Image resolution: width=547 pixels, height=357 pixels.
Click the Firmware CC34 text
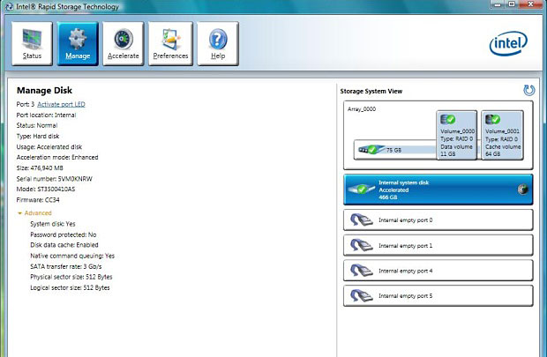coord(38,200)
